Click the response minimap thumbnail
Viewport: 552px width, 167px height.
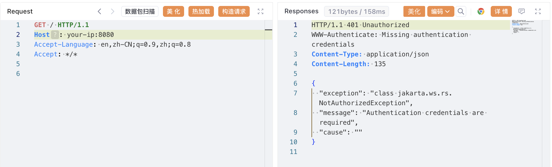pyautogui.click(x=524, y=27)
